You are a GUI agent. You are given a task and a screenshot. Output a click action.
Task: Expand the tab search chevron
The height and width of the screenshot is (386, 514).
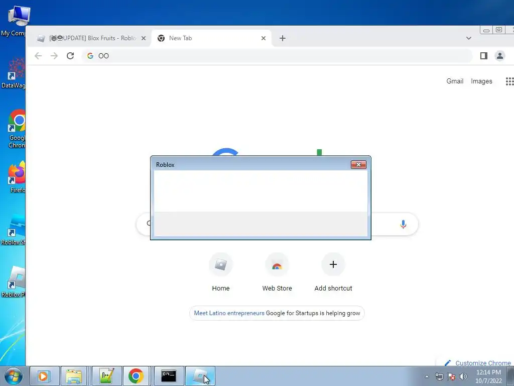[469, 38]
